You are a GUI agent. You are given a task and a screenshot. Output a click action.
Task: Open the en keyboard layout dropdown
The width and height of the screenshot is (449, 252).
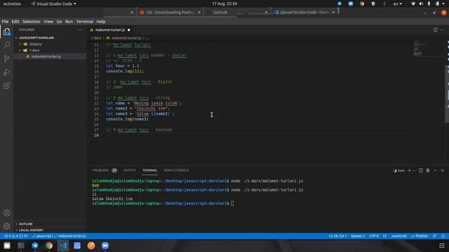[x=398, y=3]
